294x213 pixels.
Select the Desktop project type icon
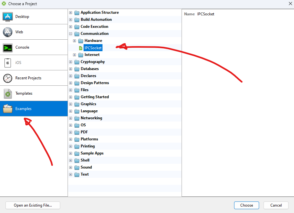[8, 17]
